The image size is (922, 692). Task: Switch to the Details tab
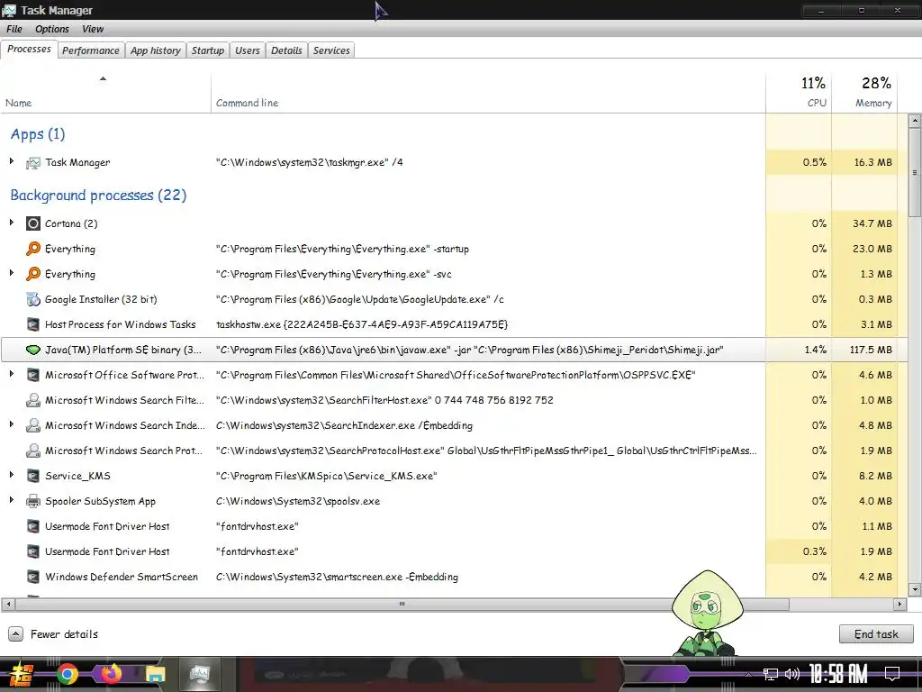[x=286, y=50]
